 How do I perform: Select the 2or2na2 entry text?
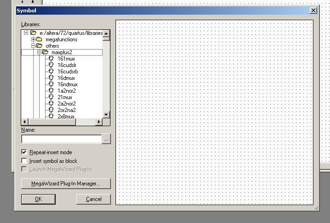[66, 110]
